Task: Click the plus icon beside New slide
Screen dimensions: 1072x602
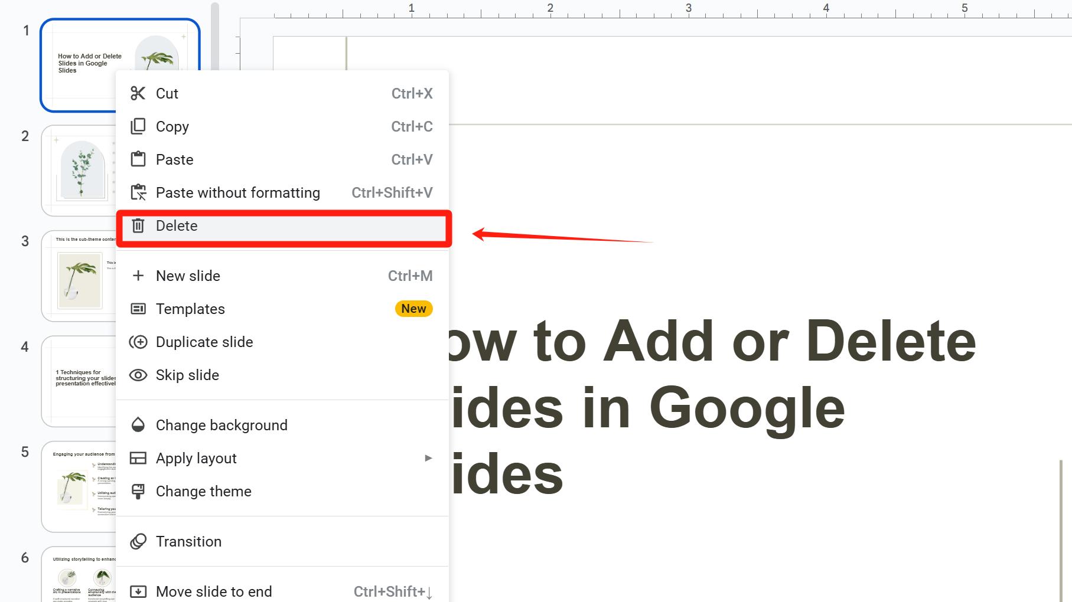Action: click(138, 276)
